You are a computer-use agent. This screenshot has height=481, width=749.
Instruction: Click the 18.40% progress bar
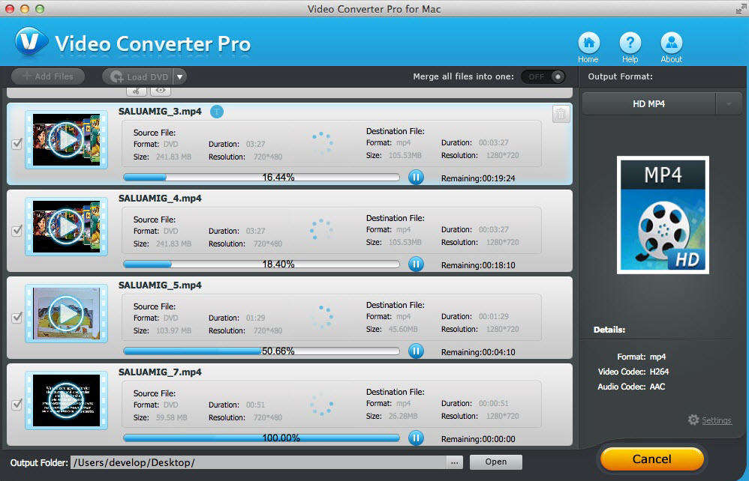[261, 264]
